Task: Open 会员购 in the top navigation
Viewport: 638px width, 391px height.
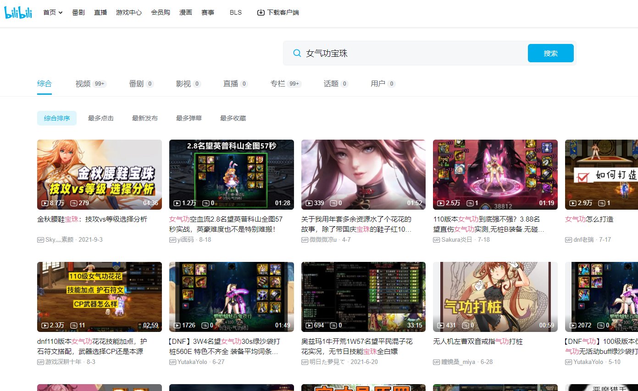Action: pos(161,12)
